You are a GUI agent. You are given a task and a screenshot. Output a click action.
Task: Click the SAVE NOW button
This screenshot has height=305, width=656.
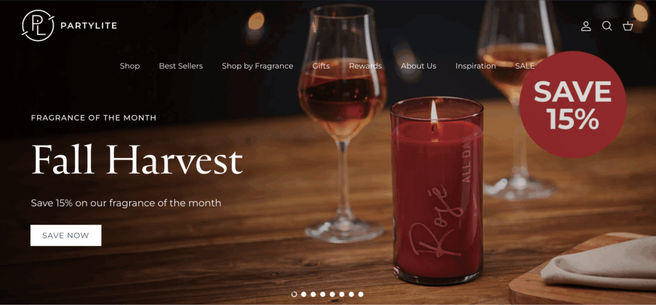point(66,235)
